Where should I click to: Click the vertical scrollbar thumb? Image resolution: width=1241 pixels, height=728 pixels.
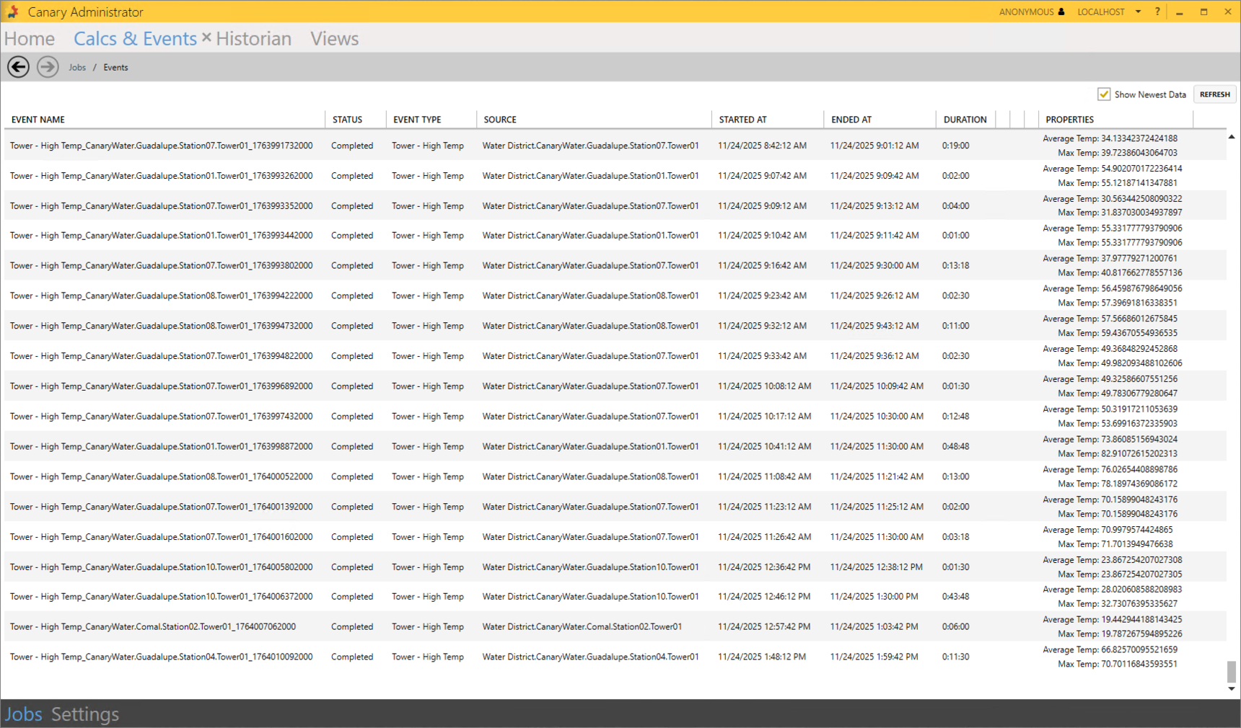click(x=1231, y=672)
